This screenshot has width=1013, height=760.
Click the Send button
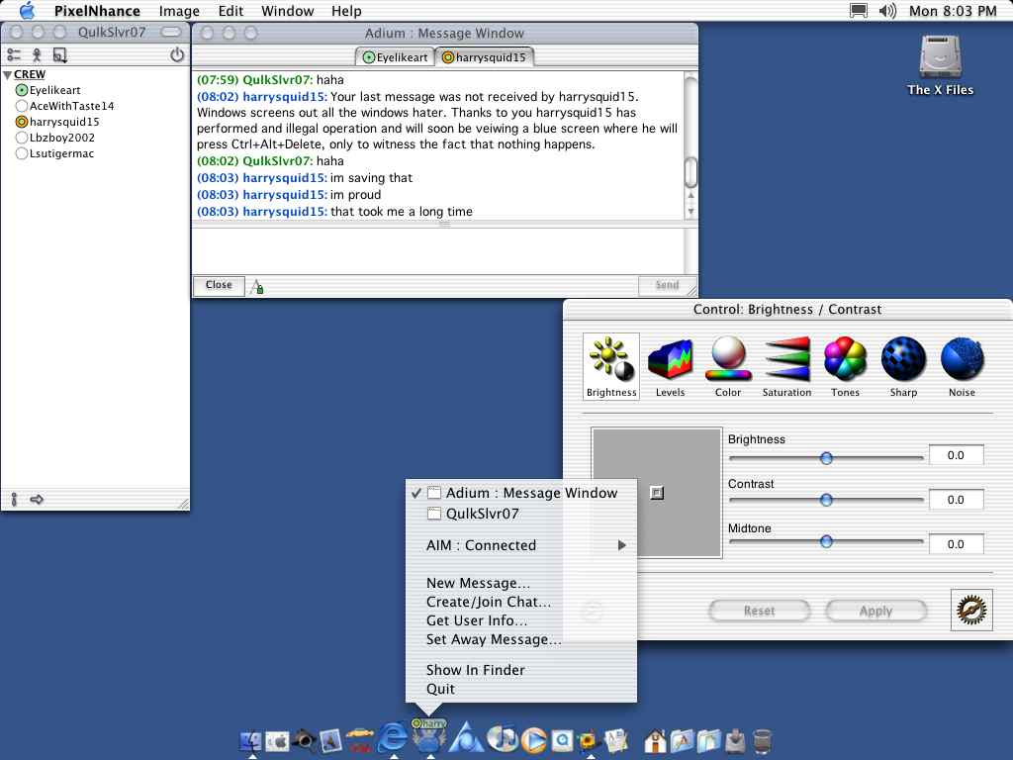[x=667, y=285]
